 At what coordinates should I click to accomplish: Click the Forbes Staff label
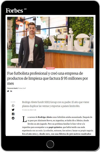22,88
